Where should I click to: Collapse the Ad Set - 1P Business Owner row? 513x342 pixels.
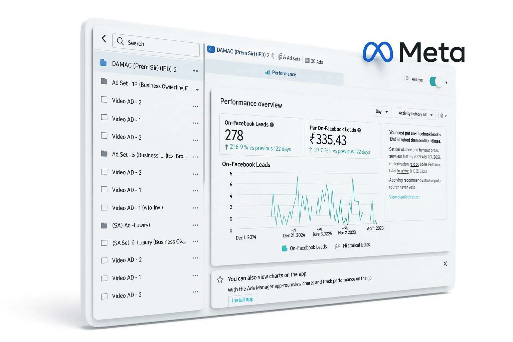point(197,90)
